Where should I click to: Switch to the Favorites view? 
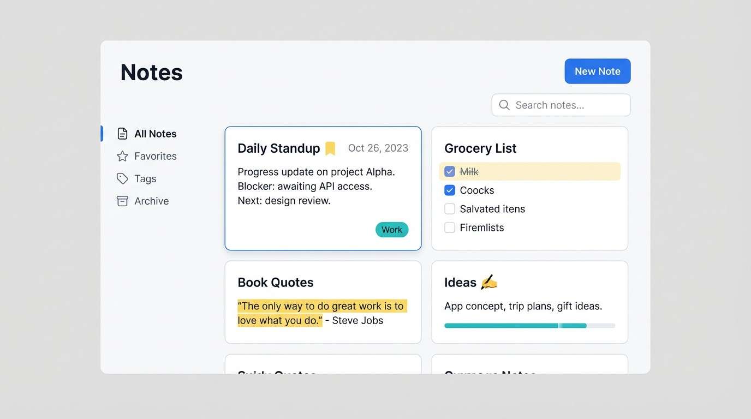click(155, 155)
